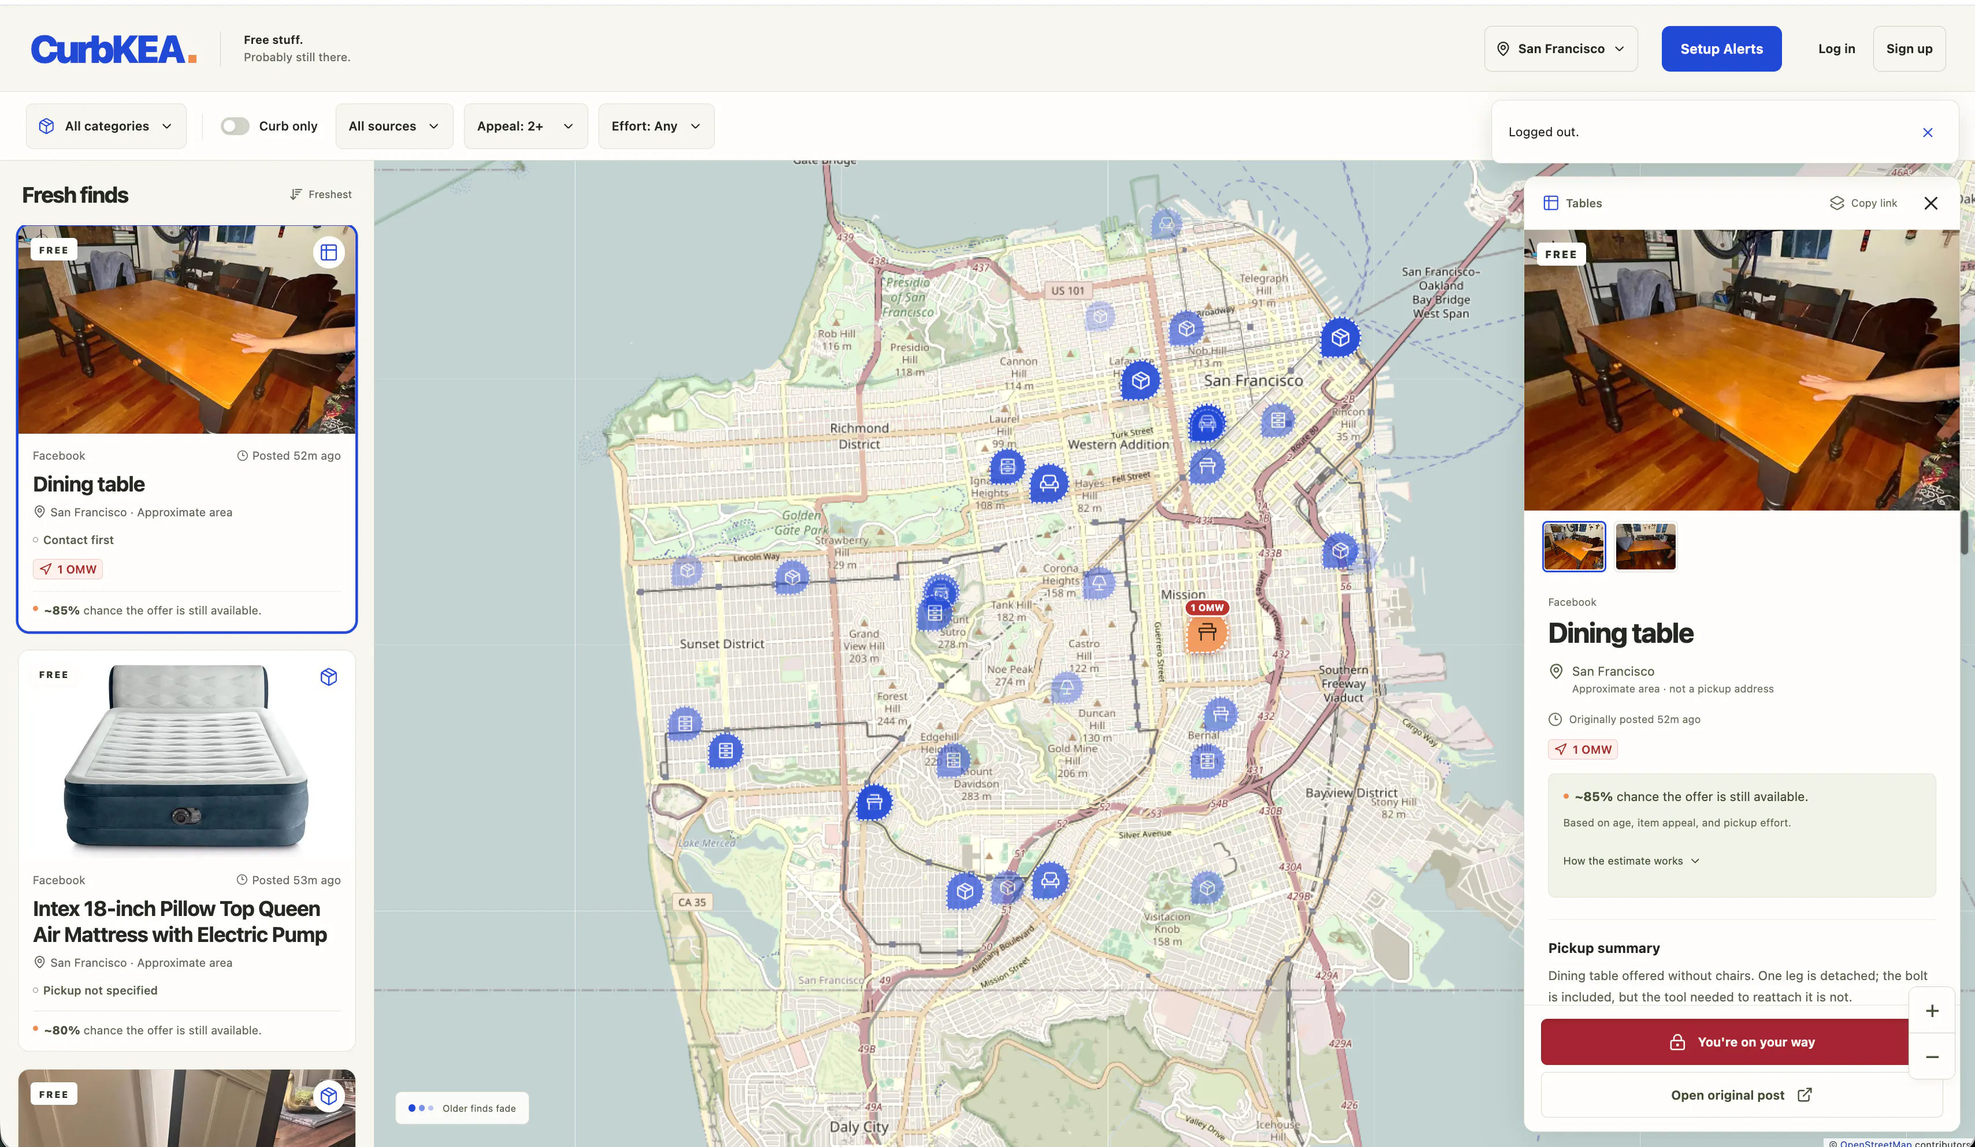Click the 1 OMW map label above orange marker
1975x1147 pixels.
[x=1207, y=607]
